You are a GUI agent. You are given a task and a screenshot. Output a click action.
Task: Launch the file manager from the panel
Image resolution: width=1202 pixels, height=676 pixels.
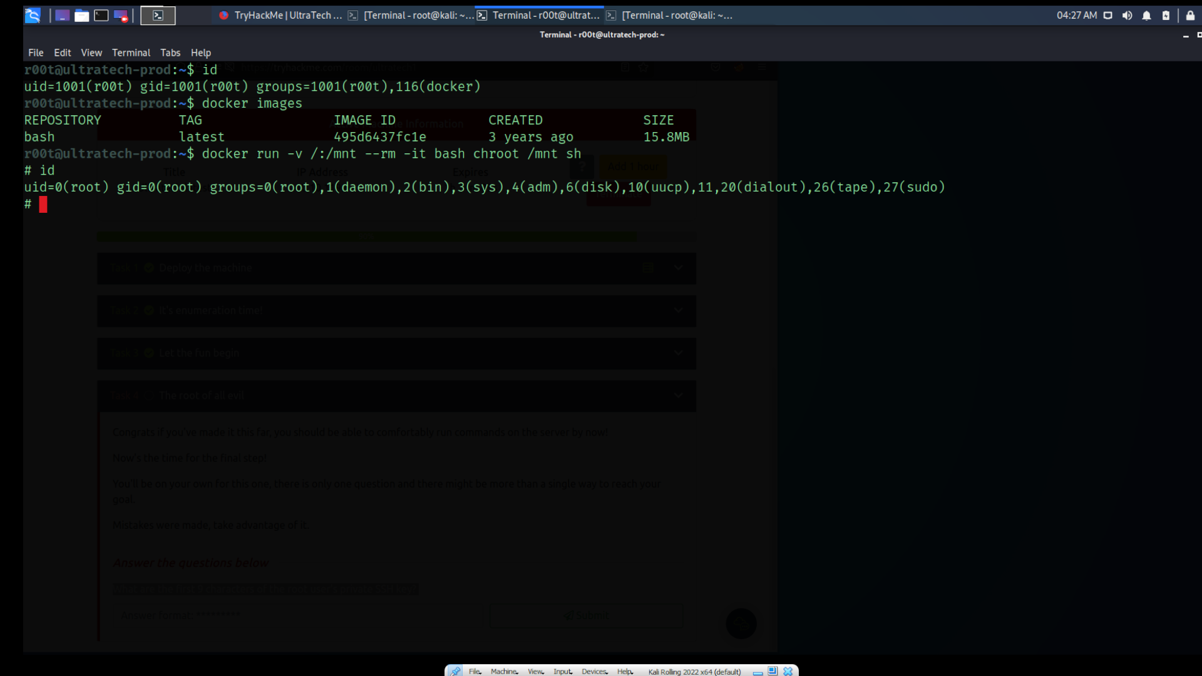pyautogui.click(x=82, y=16)
